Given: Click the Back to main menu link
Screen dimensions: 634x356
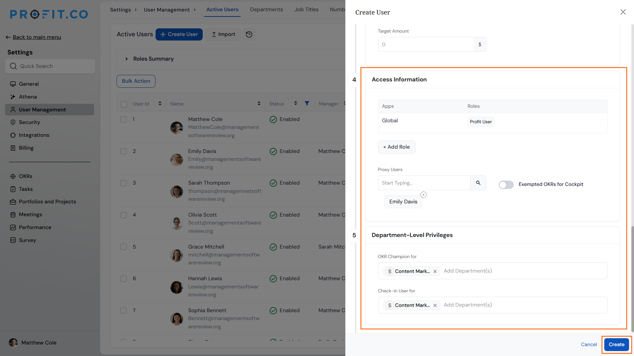Looking at the screenshot, I should (37, 37).
